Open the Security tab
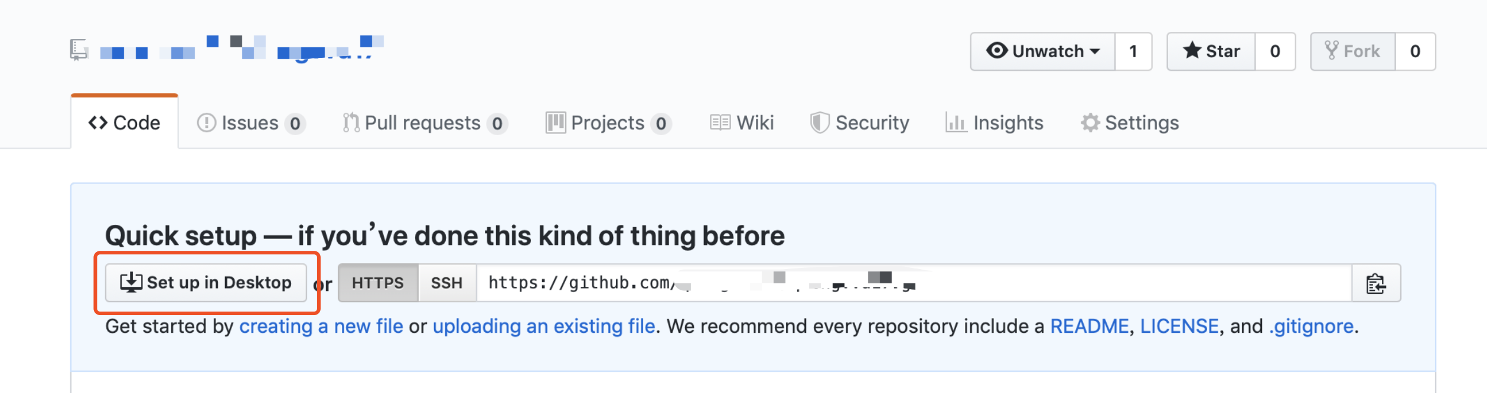Viewport: 1487px width, 393px height. [x=860, y=123]
